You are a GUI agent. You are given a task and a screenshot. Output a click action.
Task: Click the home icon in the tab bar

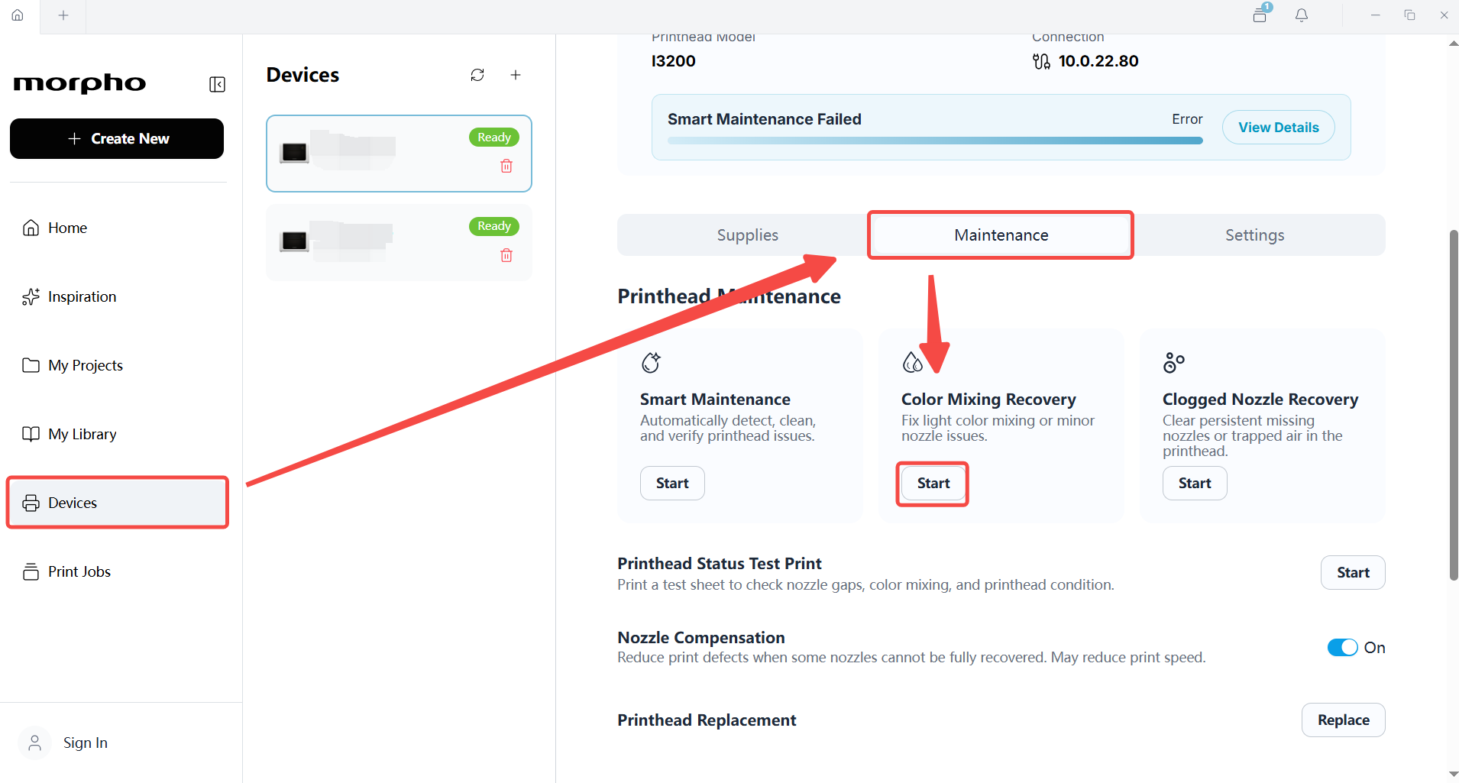(18, 15)
